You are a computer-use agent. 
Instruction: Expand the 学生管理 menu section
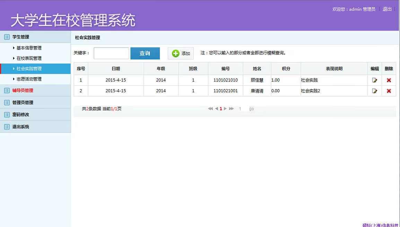(x=35, y=37)
